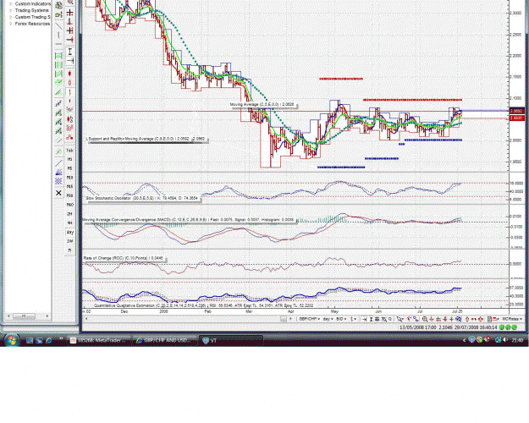Switch chart to M60 interval
The height and width of the screenshot is (423, 529).
click(70, 205)
